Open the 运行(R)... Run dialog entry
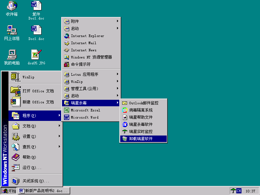The image size is (260, 195). point(35,168)
